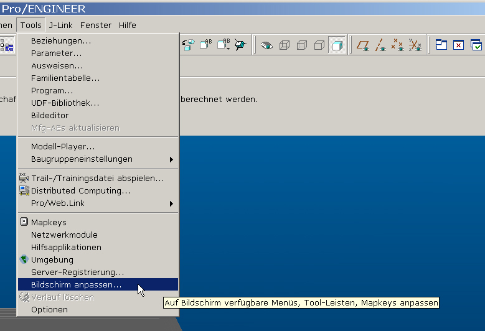Image resolution: width=485 pixels, height=331 pixels.
Task: Switch to no hidden display style
Action: (319, 45)
